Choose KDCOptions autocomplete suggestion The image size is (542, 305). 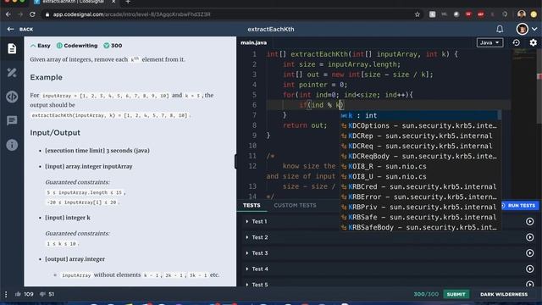tap(420, 126)
